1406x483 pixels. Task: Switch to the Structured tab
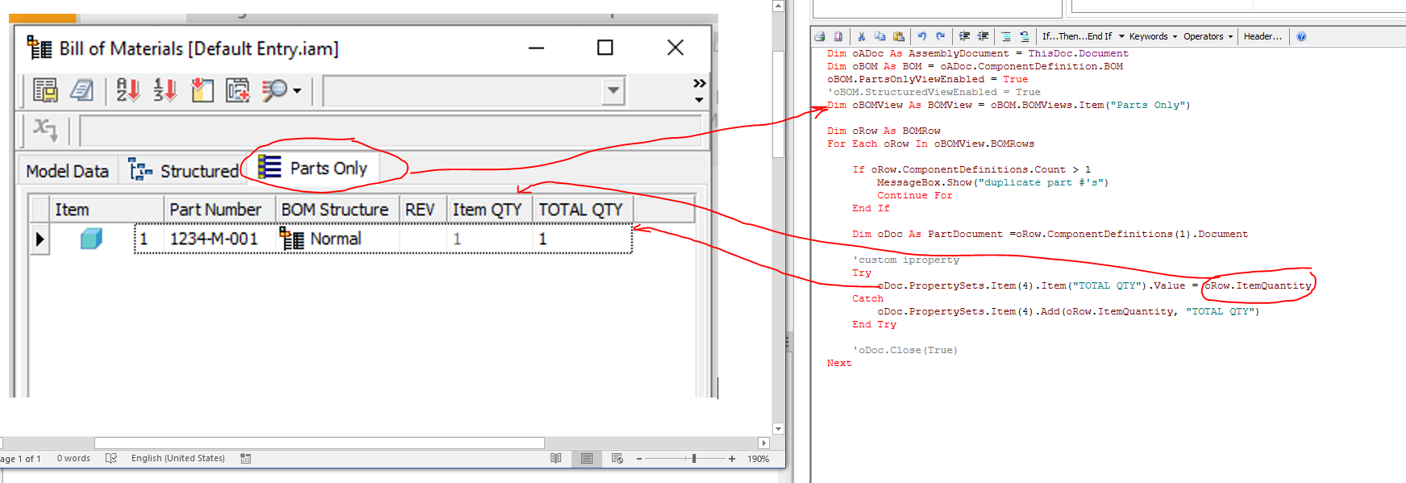184,171
